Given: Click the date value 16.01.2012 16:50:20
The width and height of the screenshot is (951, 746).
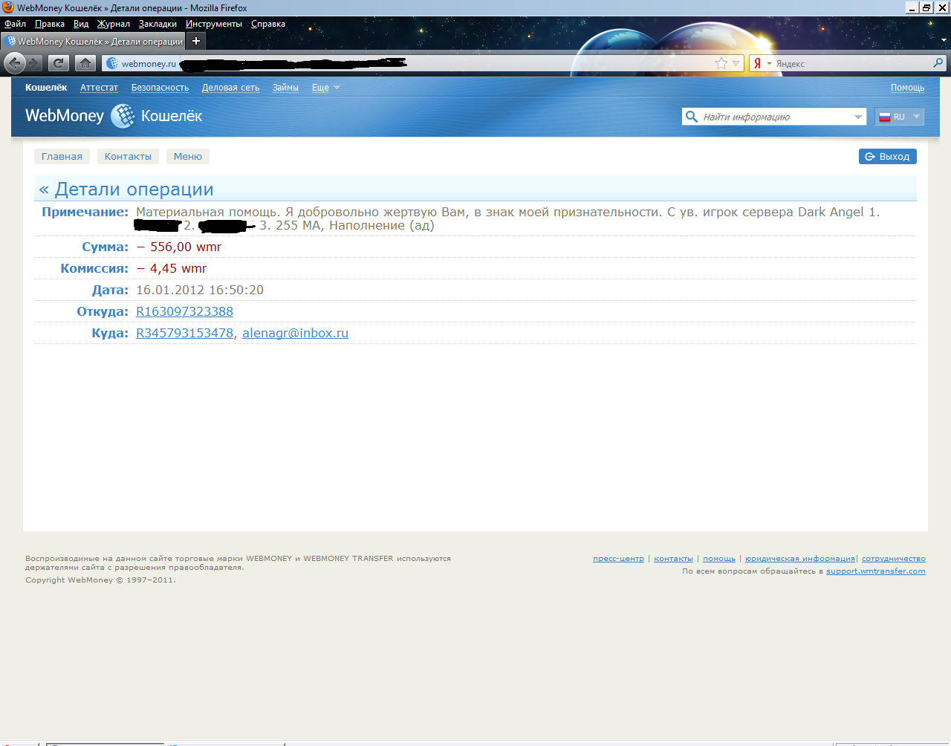Looking at the screenshot, I should (200, 290).
